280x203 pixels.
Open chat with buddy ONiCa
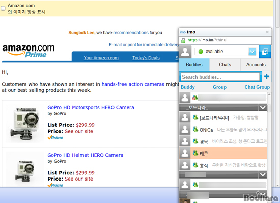[x=223, y=130]
